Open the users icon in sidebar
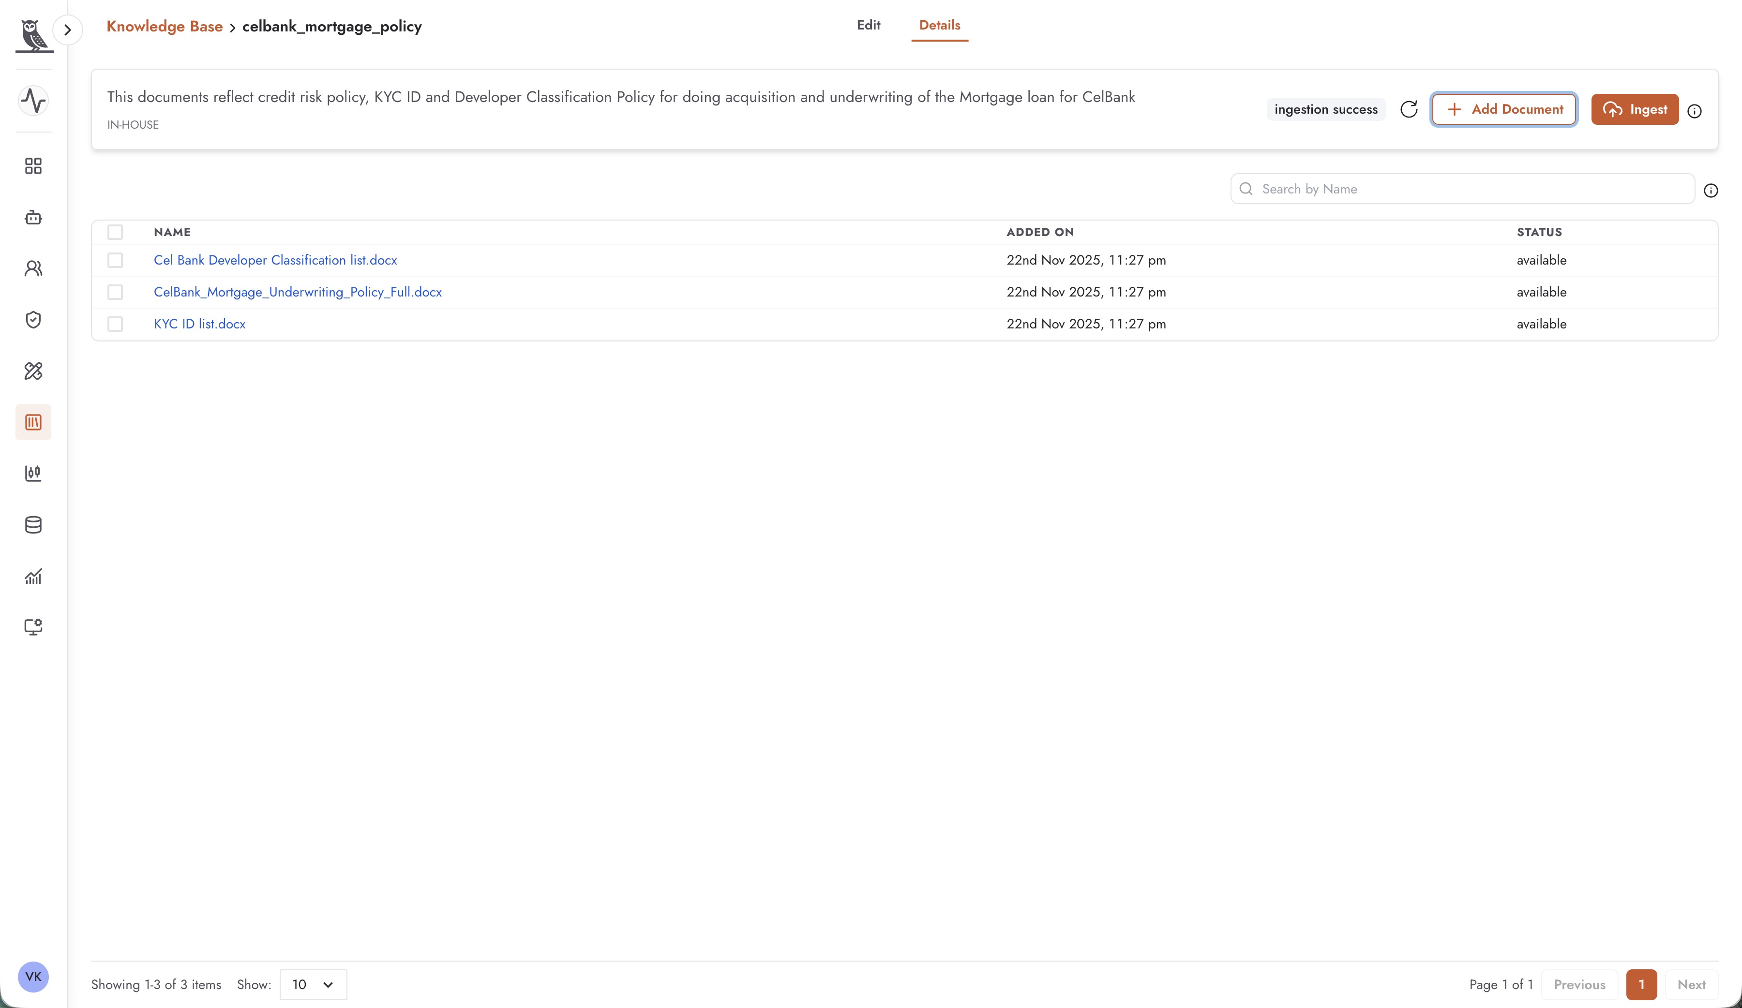Viewport: 1742px width, 1008px height. click(x=33, y=268)
